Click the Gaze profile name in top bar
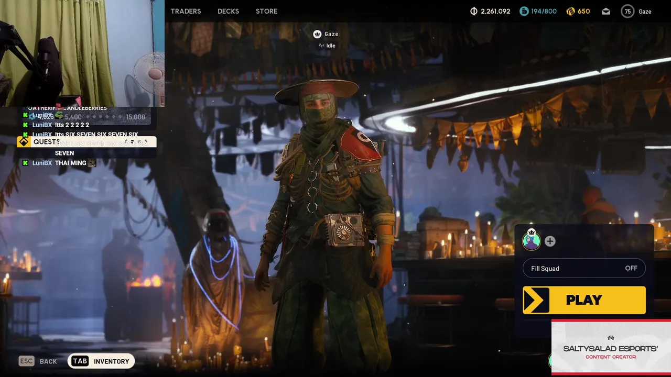This screenshot has width=671, height=377. click(x=645, y=11)
